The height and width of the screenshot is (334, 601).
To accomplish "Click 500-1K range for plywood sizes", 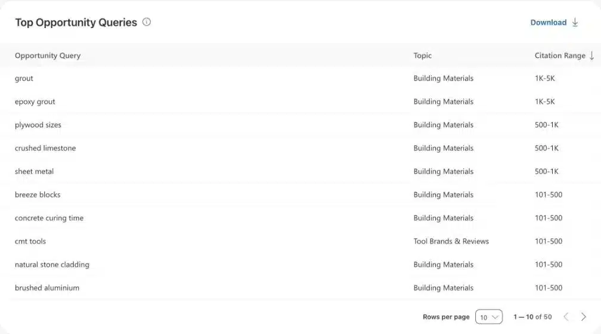I will pyautogui.click(x=547, y=125).
